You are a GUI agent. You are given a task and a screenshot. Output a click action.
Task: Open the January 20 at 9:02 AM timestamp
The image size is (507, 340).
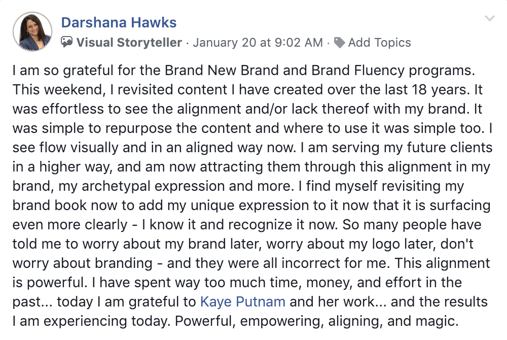point(258,43)
